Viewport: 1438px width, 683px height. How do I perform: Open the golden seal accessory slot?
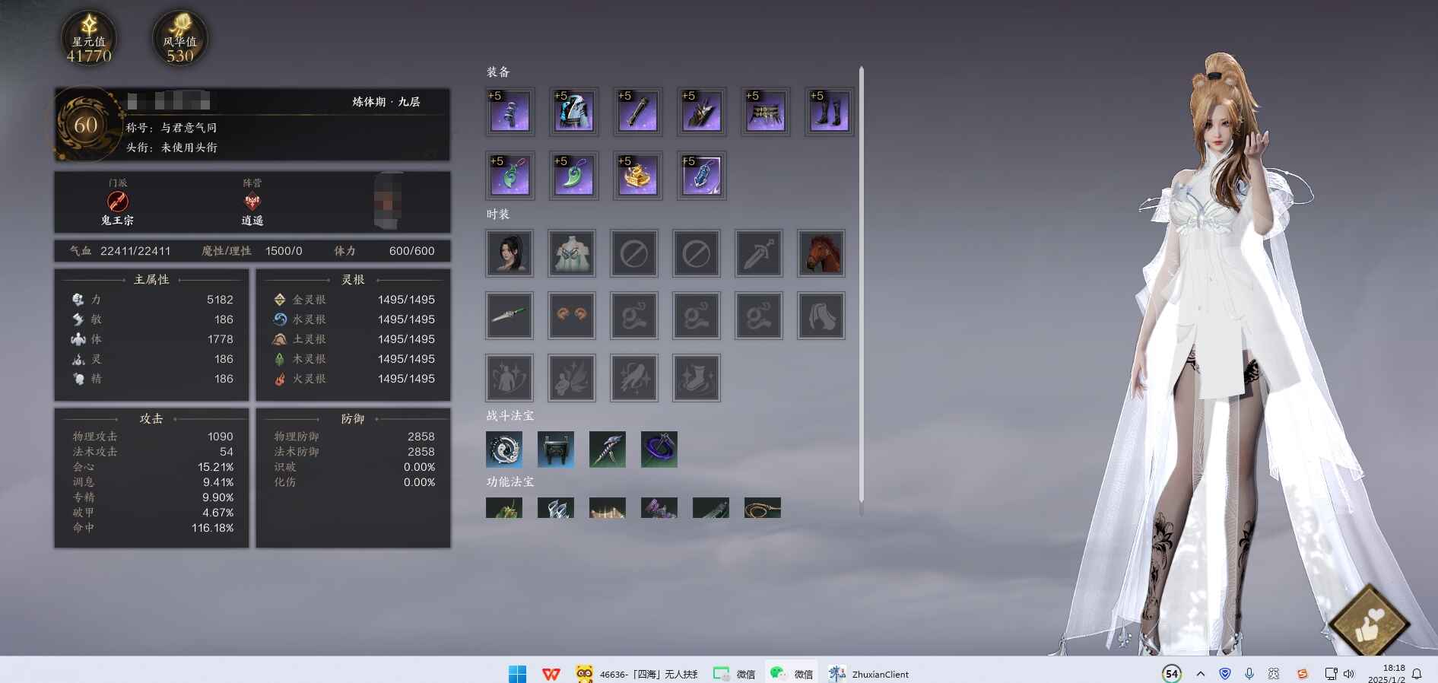638,176
